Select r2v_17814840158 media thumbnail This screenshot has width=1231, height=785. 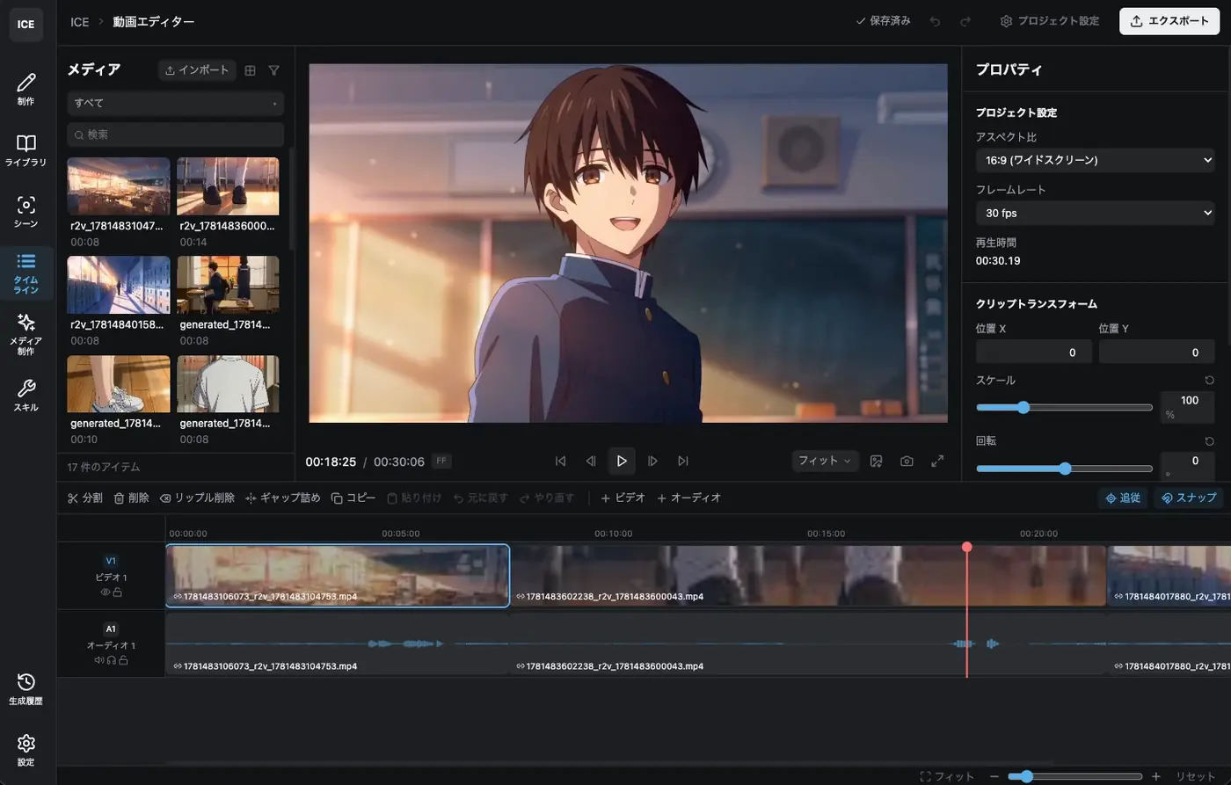coord(119,285)
